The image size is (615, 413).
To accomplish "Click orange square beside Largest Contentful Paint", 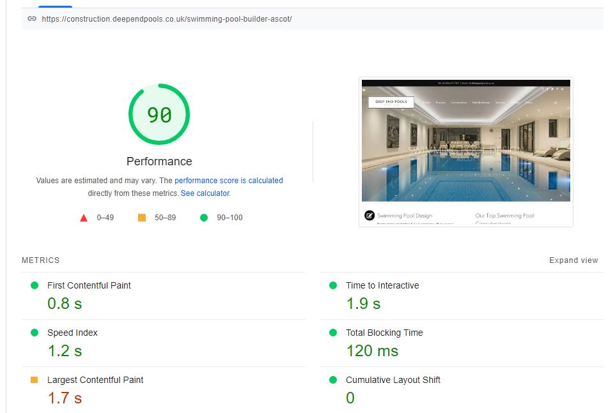I will point(35,380).
